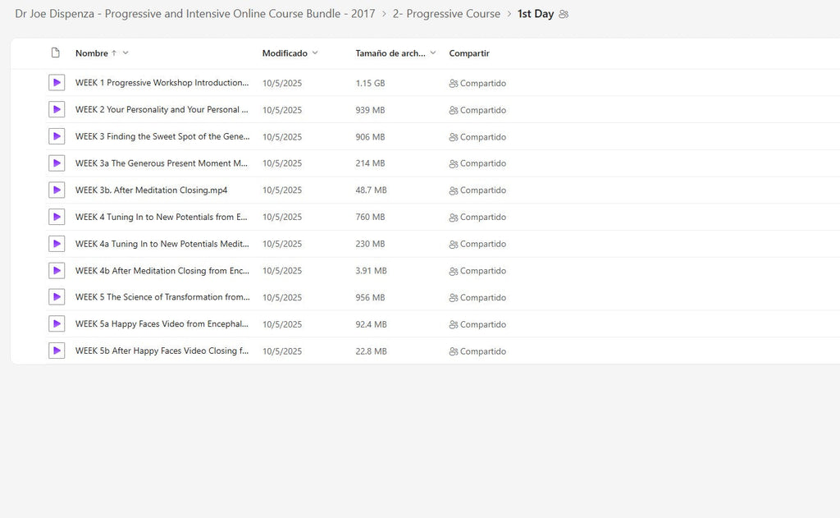Click Compartido status for WEEK 4 Tuning row
The width and height of the screenshot is (840, 518).
(x=477, y=218)
